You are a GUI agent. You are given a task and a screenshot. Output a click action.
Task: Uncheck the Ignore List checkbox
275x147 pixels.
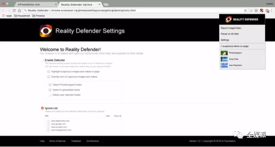coord(42,108)
